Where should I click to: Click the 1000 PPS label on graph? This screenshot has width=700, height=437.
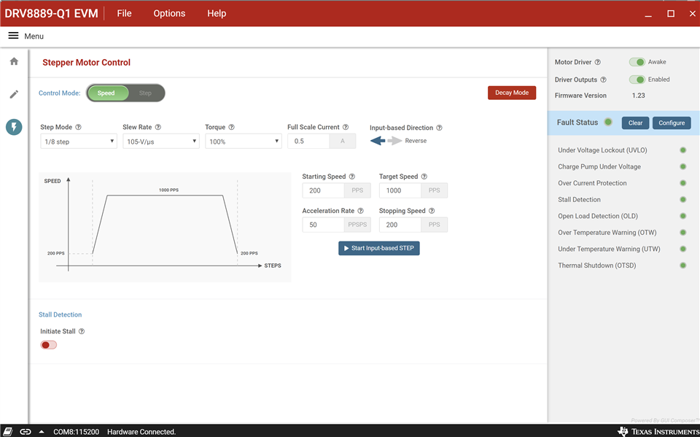168,190
